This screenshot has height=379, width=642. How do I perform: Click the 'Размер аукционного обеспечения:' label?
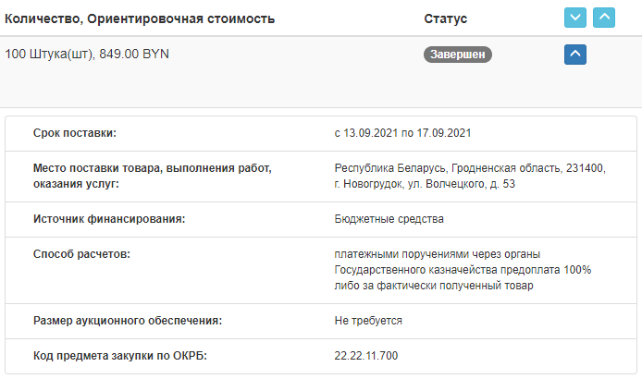click(128, 321)
